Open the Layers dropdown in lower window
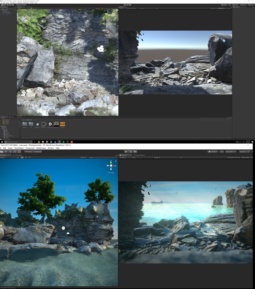The width and height of the screenshot is (255, 289). 244,152
